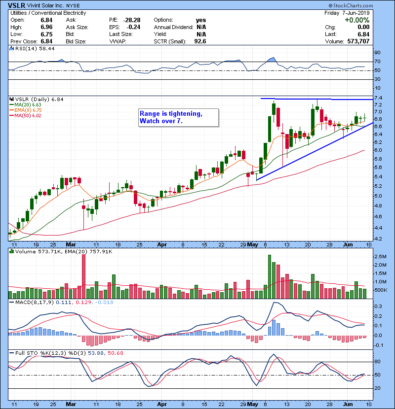Screen dimensions: 395x409
Task: Click the EMA(8) 6.75 legend entry
Action: pyautogui.click(x=25, y=110)
